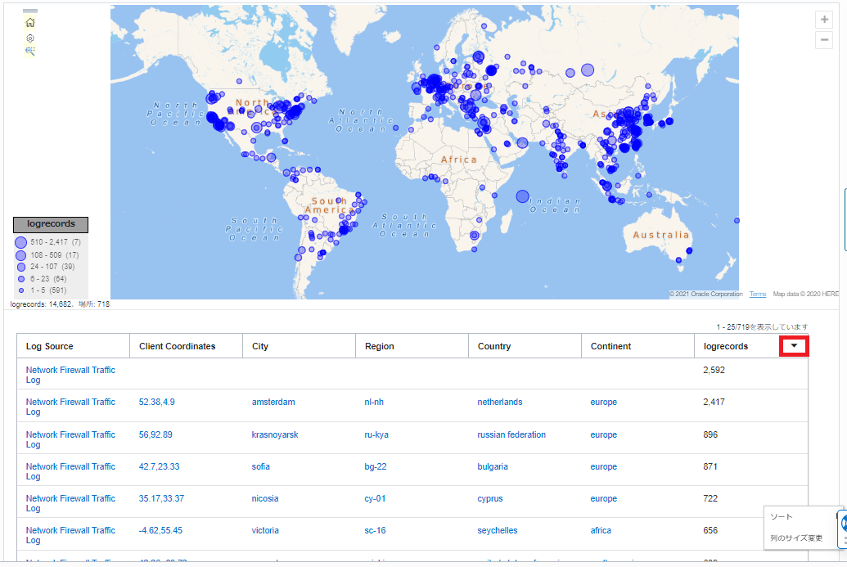The image size is (847, 567).
Task: Choose 列のサイズ変更 from the context menu
Action: tap(796, 538)
